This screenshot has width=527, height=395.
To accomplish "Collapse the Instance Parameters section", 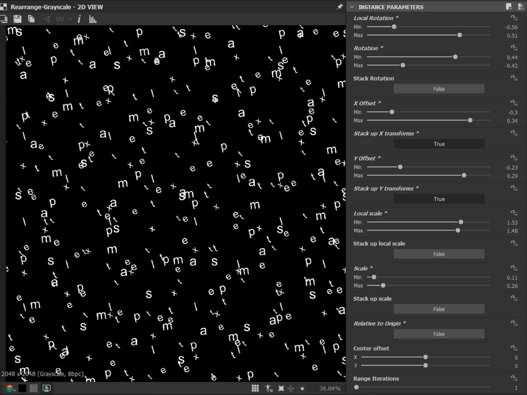I will (352, 7).
